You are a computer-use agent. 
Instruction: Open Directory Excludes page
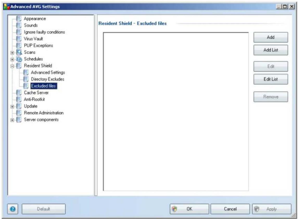(48, 79)
